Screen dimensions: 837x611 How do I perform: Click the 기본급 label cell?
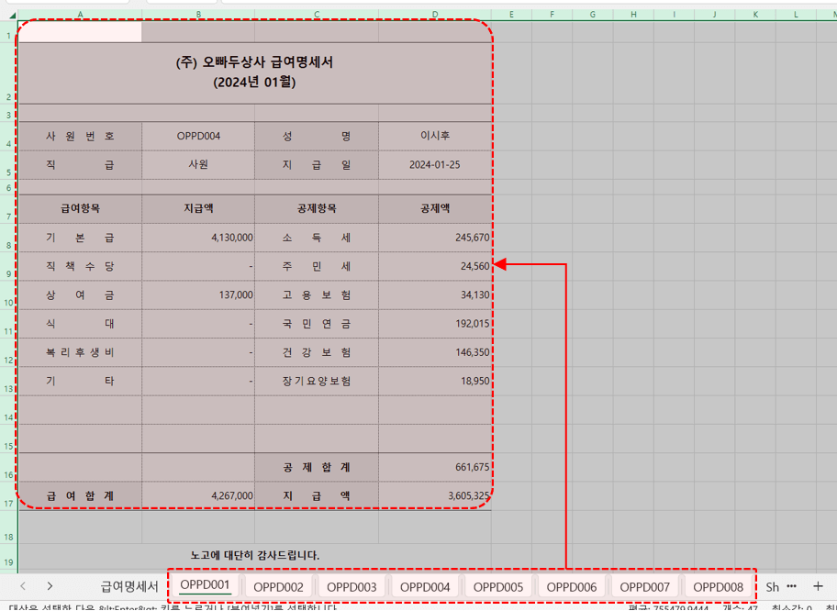tap(80, 238)
